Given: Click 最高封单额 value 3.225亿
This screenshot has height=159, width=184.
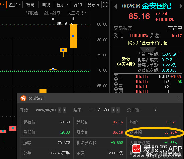Looking at the screenshot, I should 169,65.
